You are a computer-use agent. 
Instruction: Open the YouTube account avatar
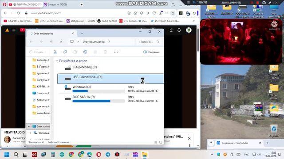pos(189,30)
